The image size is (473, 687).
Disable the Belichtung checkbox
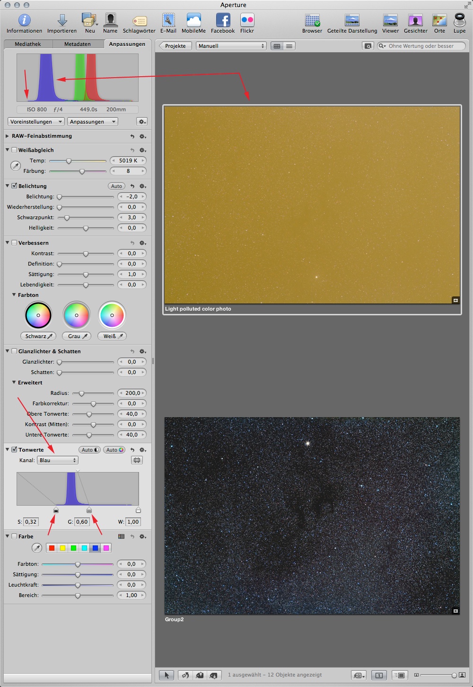[14, 186]
